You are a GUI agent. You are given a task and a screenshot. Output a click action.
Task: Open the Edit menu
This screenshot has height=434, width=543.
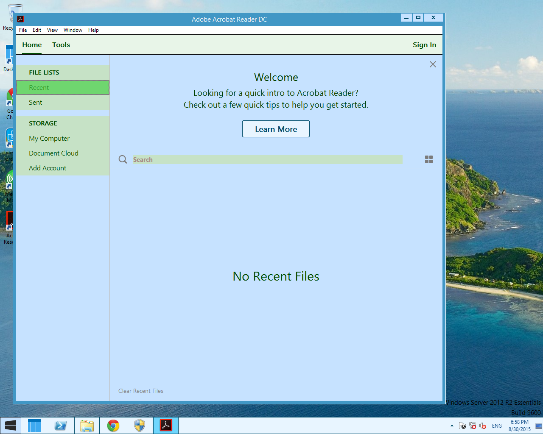[37, 30]
